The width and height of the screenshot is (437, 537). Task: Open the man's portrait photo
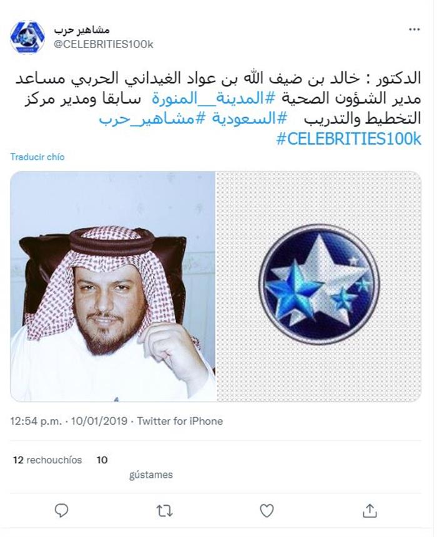point(113,286)
